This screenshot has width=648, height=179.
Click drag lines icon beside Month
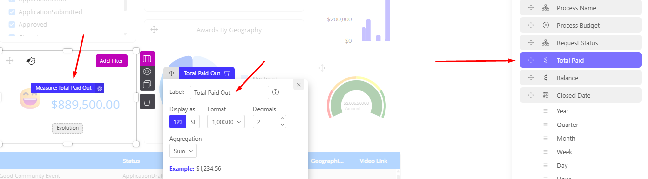click(x=546, y=138)
